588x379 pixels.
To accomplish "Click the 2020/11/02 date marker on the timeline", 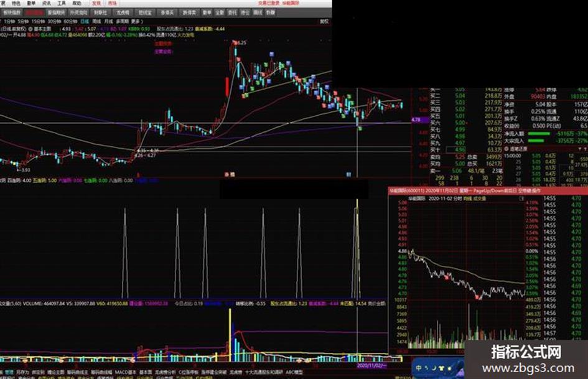I will point(371,365).
